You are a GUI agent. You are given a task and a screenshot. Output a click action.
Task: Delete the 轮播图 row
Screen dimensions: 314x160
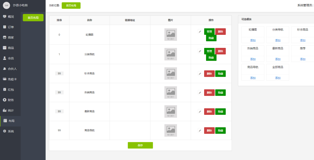220,31
